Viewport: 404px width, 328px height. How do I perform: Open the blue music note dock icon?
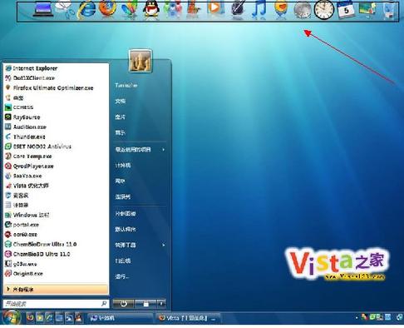(259, 10)
